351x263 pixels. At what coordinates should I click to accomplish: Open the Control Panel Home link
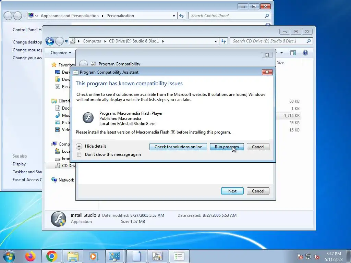(27, 29)
